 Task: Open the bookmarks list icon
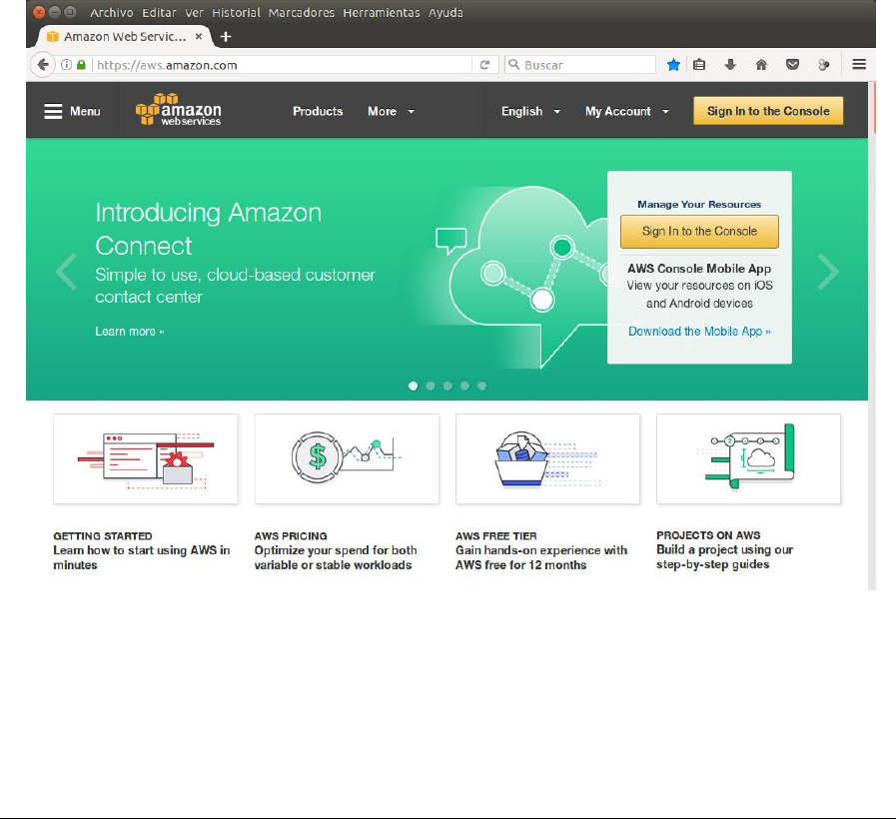699,65
